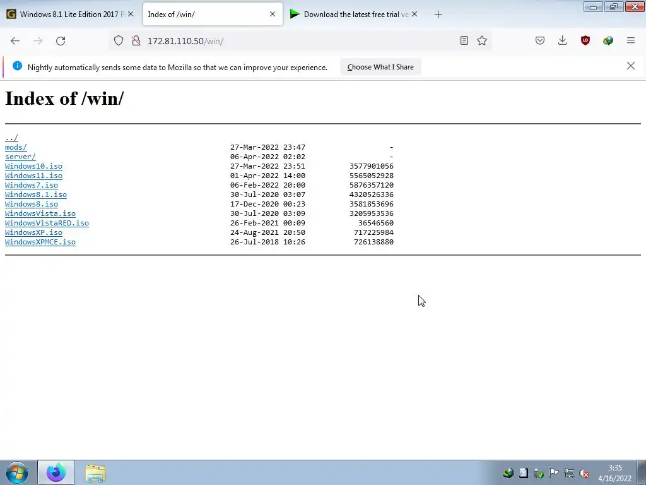Click green shield tray icon
The height and width of the screenshot is (485, 646).
[539, 473]
